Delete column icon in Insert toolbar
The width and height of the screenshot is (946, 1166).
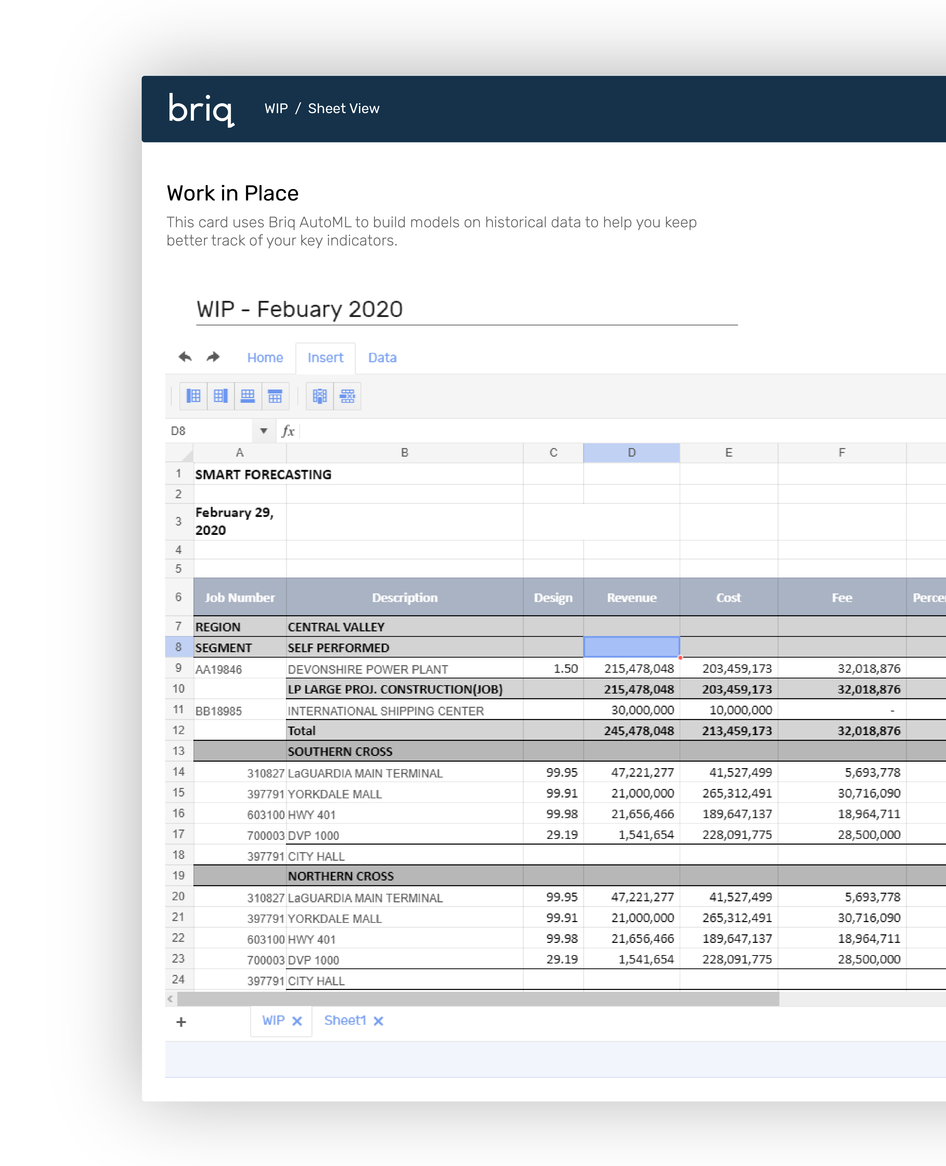click(320, 396)
